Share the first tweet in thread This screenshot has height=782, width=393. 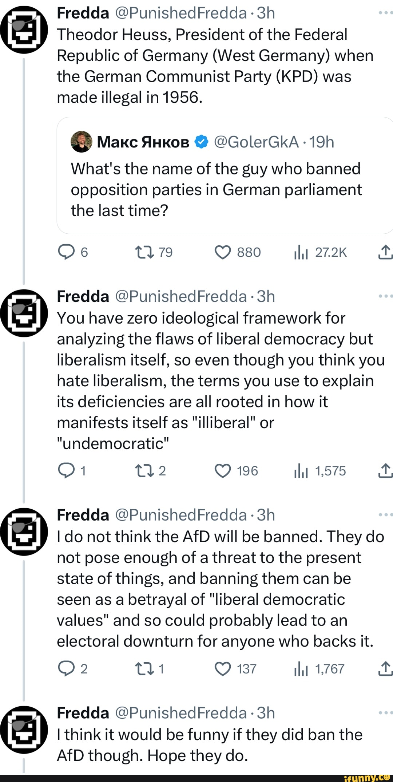tap(385, 252)
